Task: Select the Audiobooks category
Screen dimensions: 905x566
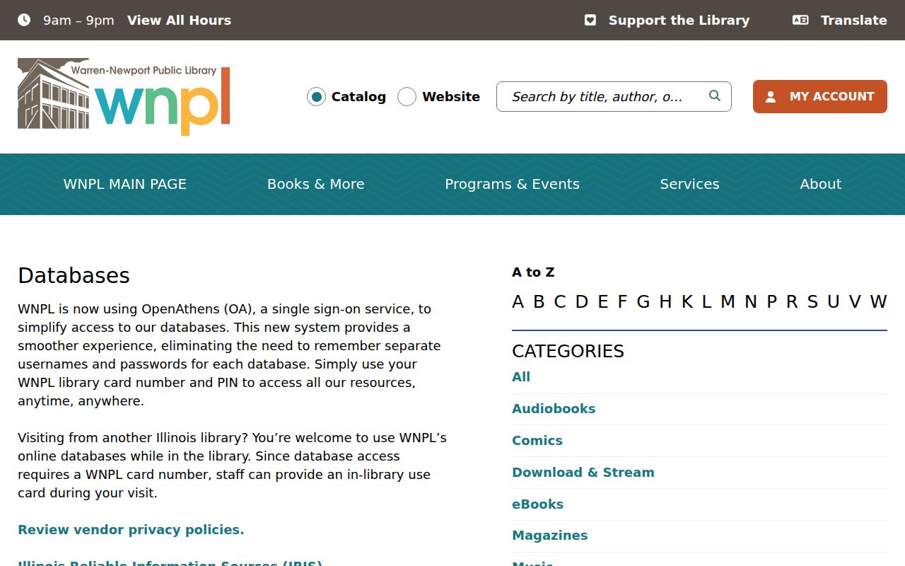Action: point(554,409)
